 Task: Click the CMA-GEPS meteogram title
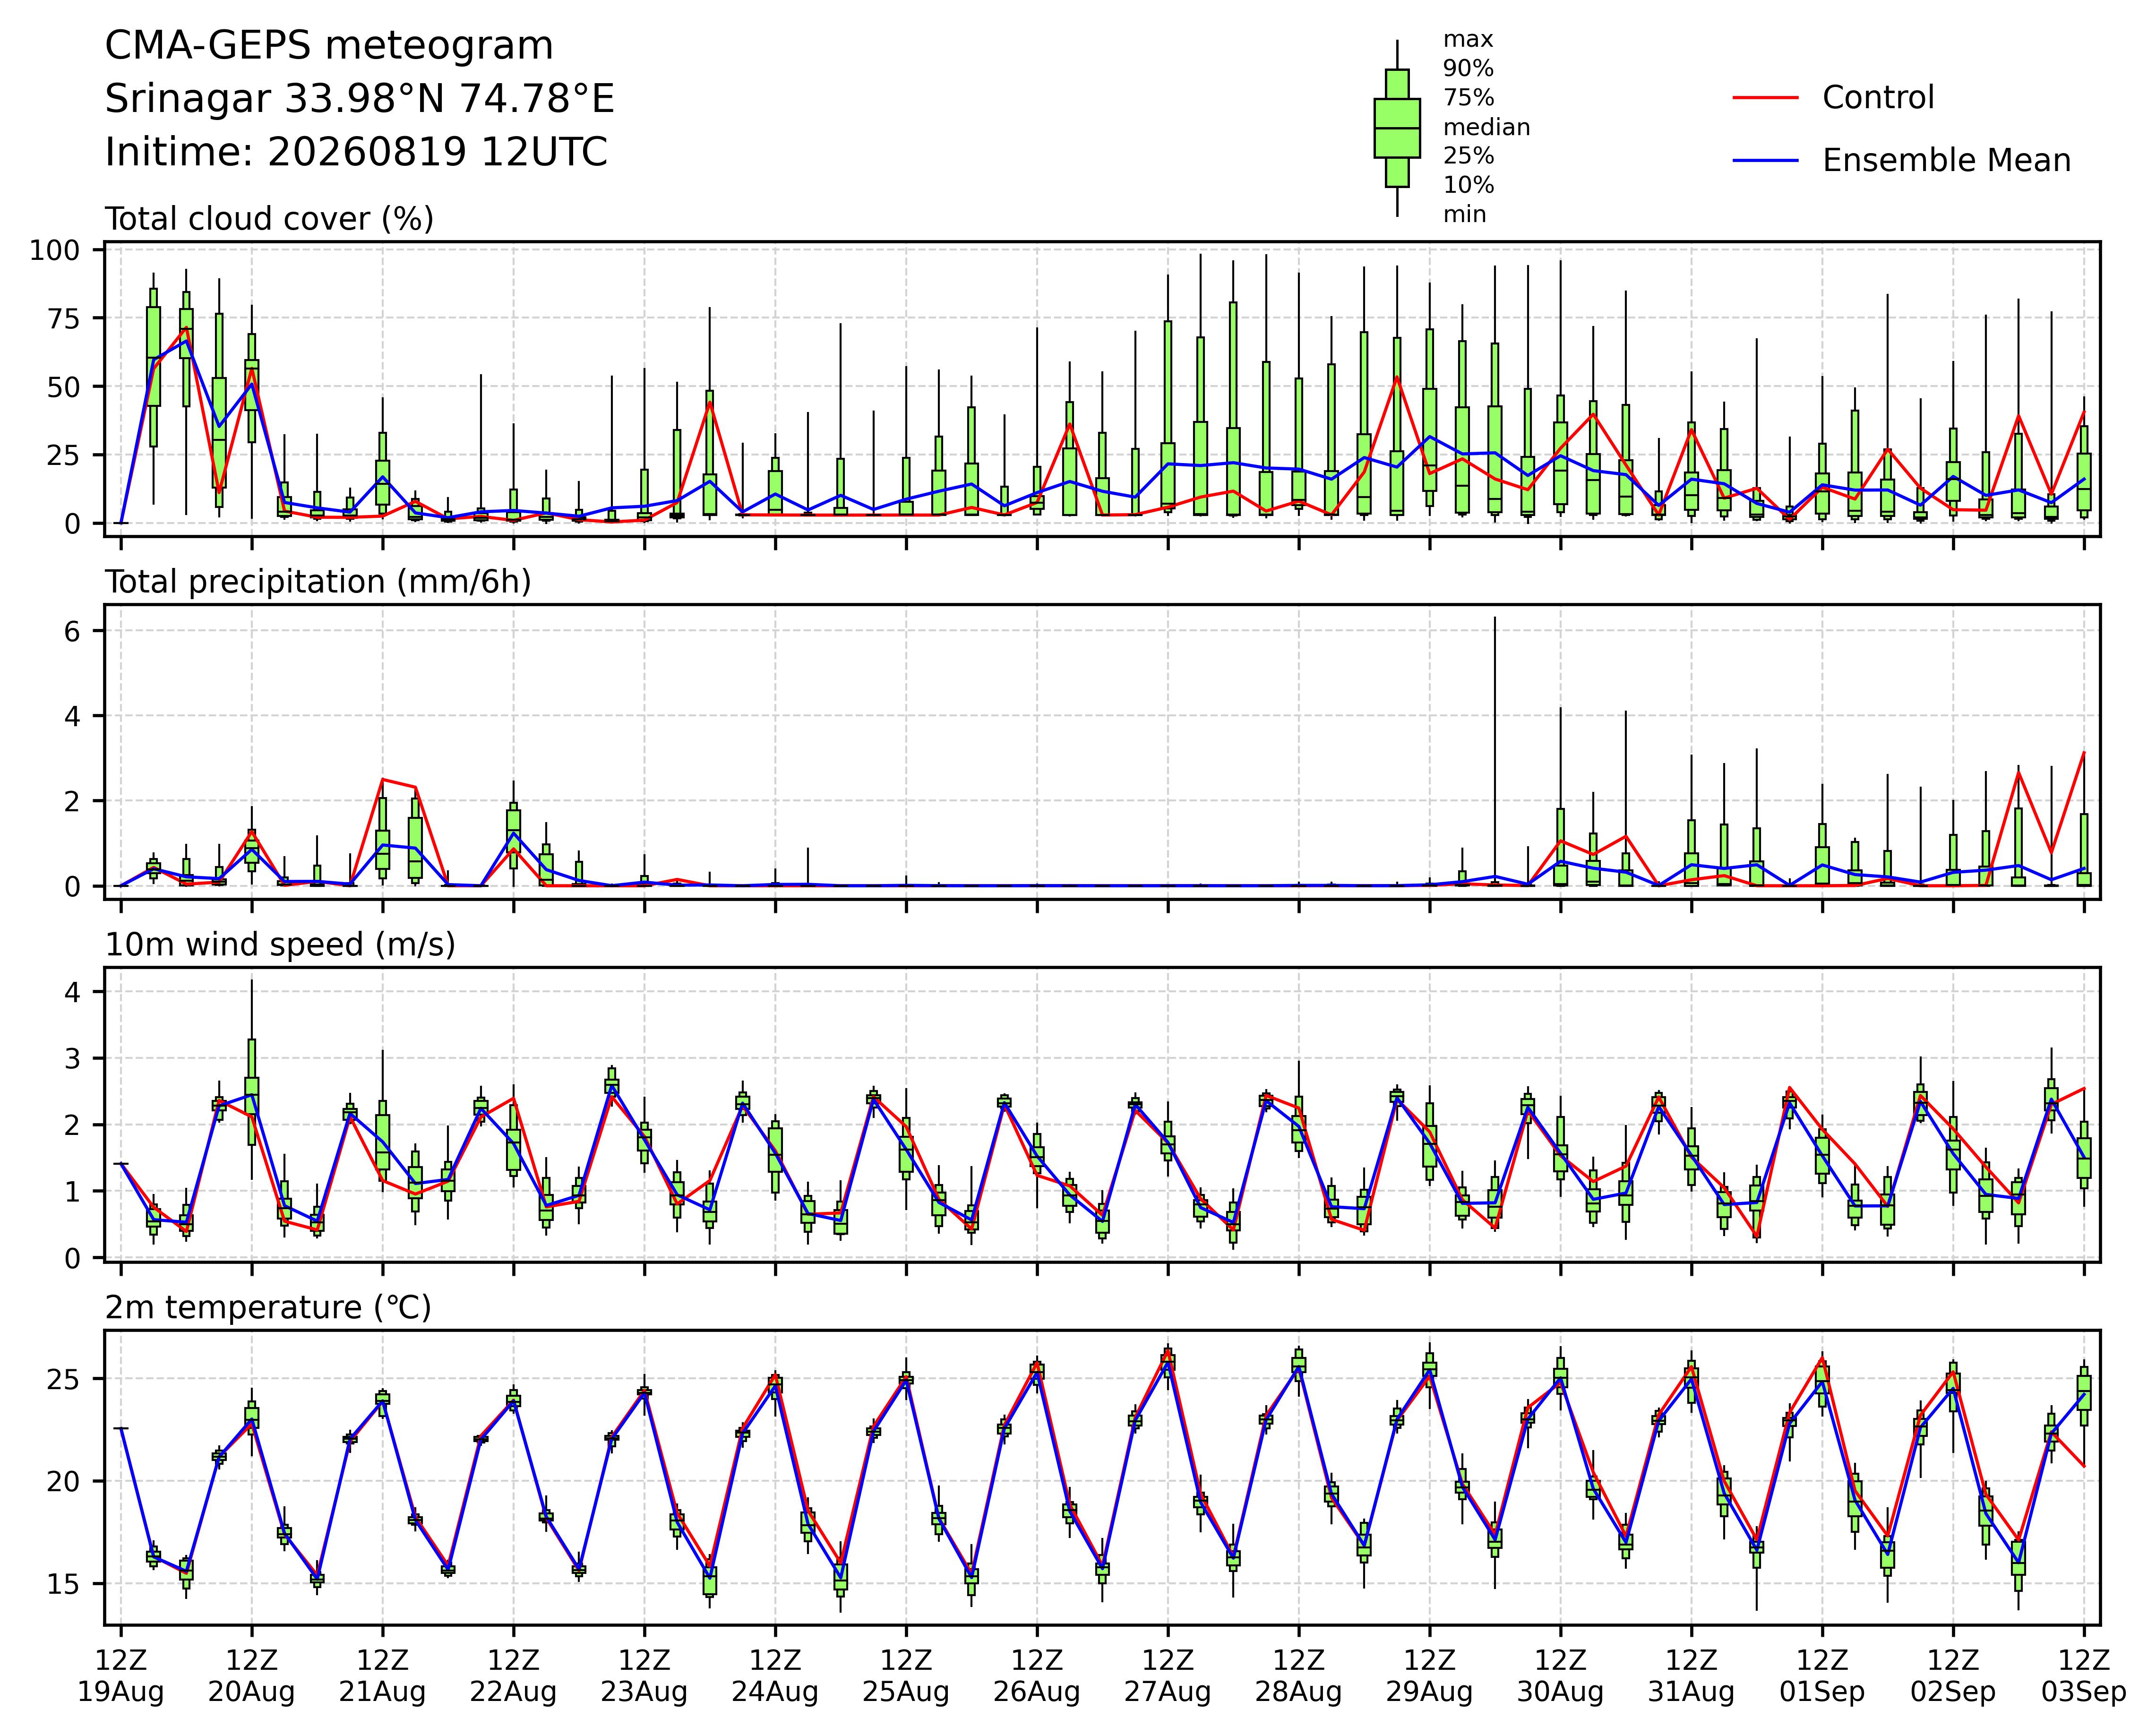pyautogui.click(x=329, y=46)
